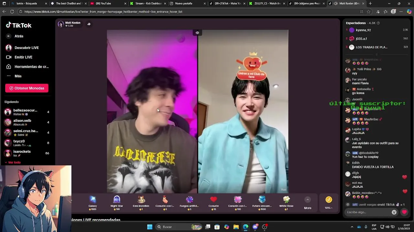414x232 pixels.
Task: Click into Escribe algo chat field
Action: [x=368, y=212]
